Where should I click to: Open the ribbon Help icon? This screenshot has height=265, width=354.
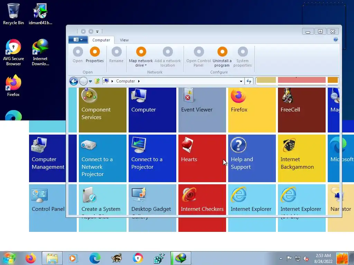(x=336, y=40)
